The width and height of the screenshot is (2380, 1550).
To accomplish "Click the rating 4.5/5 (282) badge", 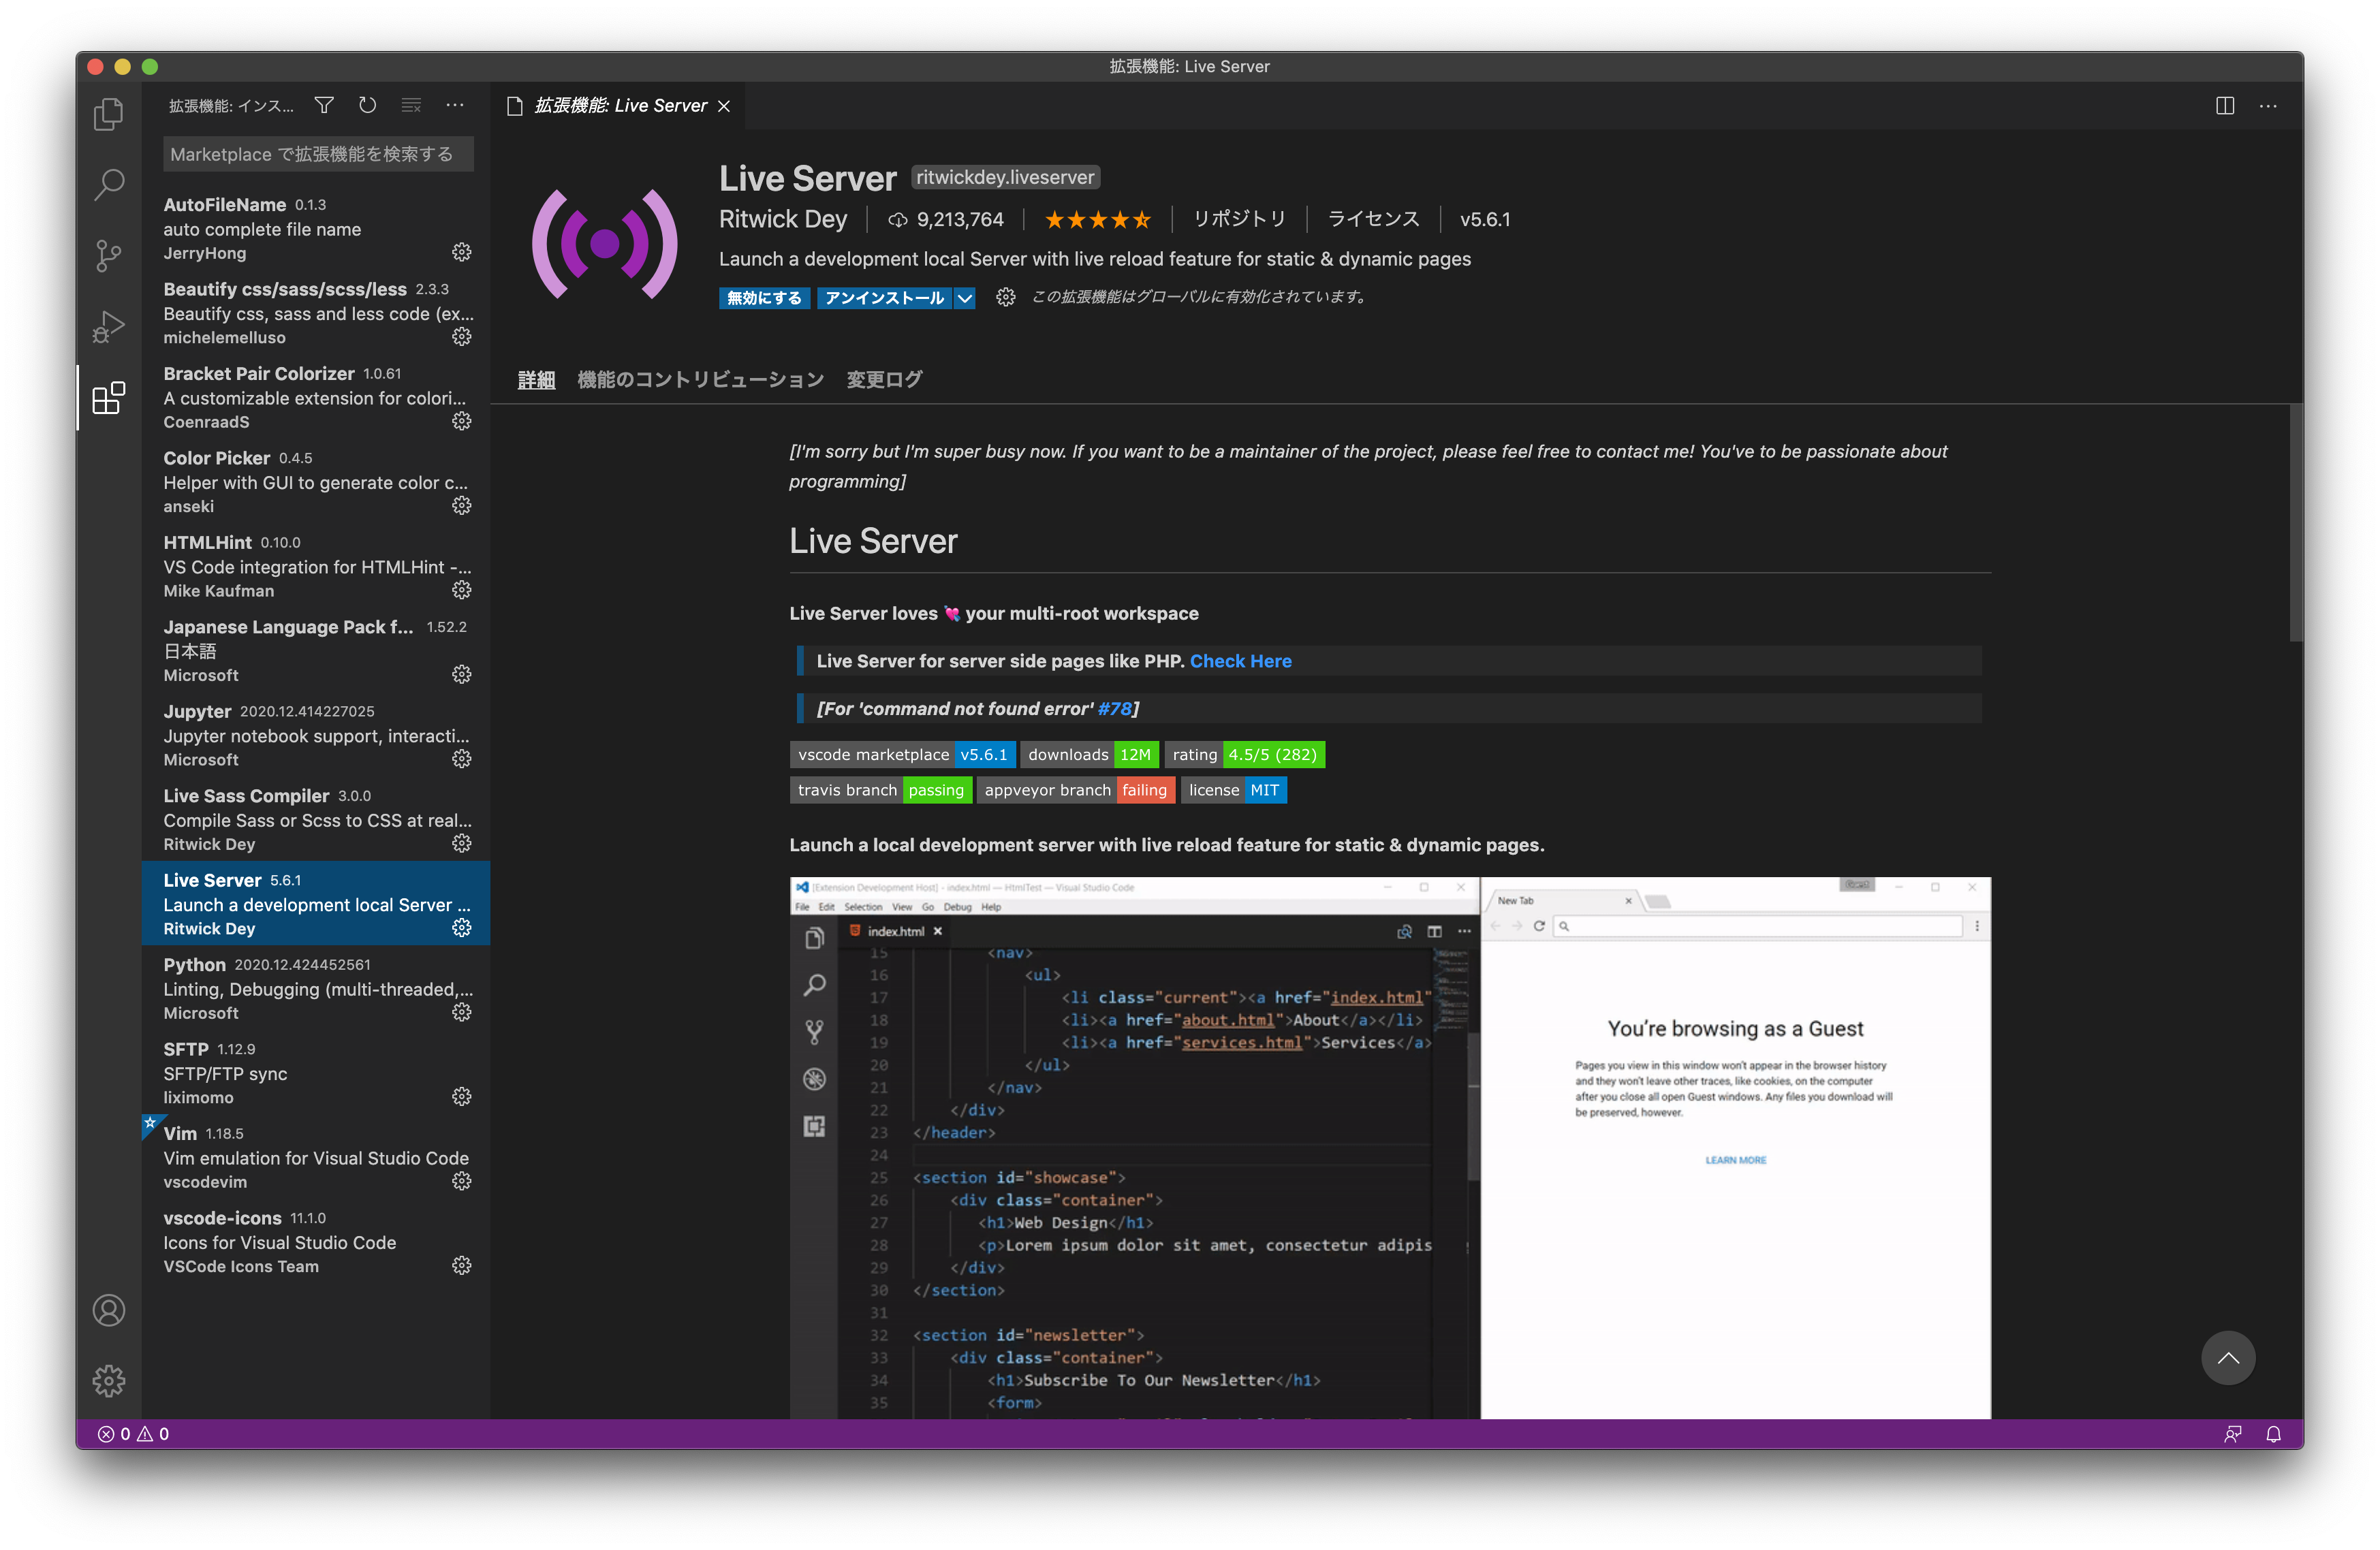I will click(1244, 755).
